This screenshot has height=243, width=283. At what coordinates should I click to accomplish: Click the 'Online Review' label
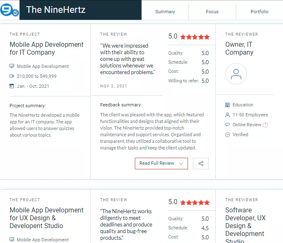click(x=247, y=125)
